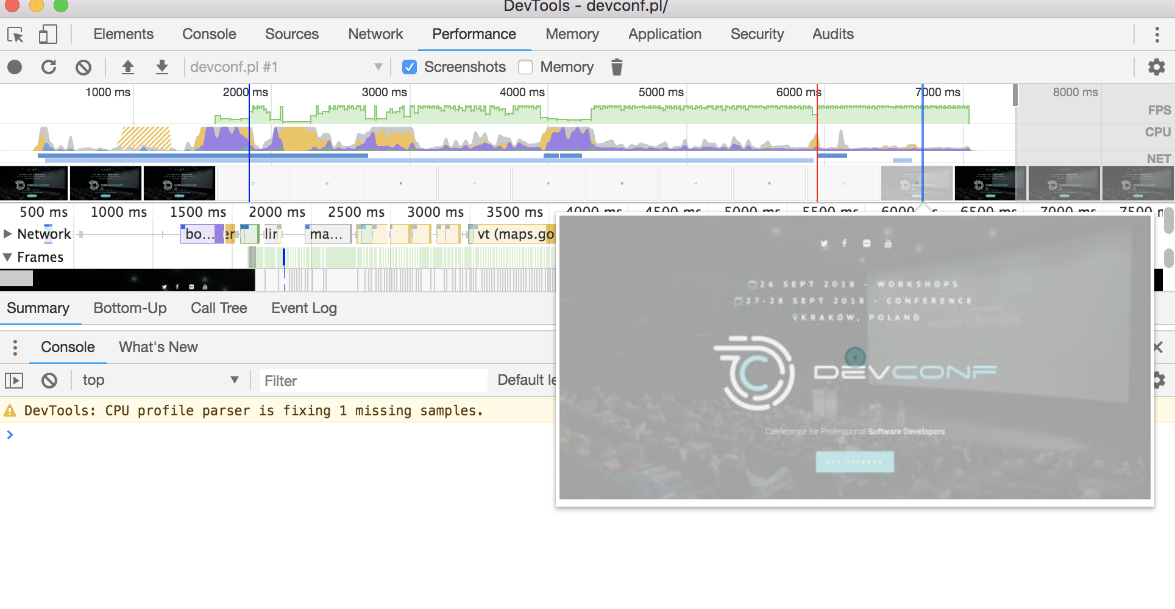Open the top context dropdown

point(161,381)
